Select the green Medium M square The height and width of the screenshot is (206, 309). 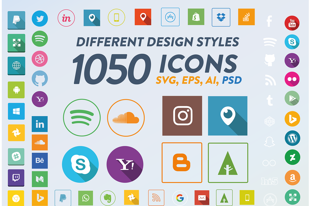(x=40, y=179)
